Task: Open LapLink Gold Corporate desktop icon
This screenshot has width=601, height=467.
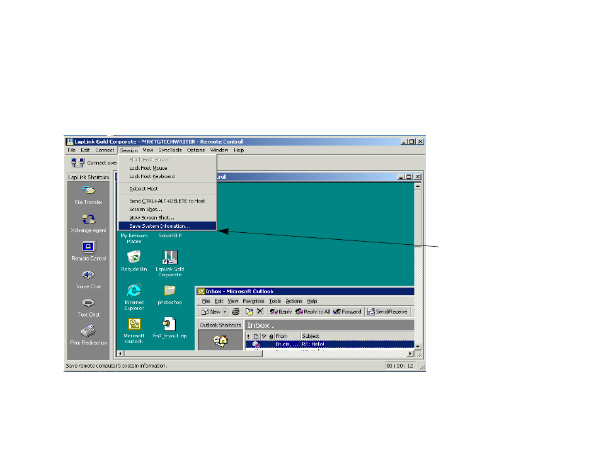Action: click(170, 257)
